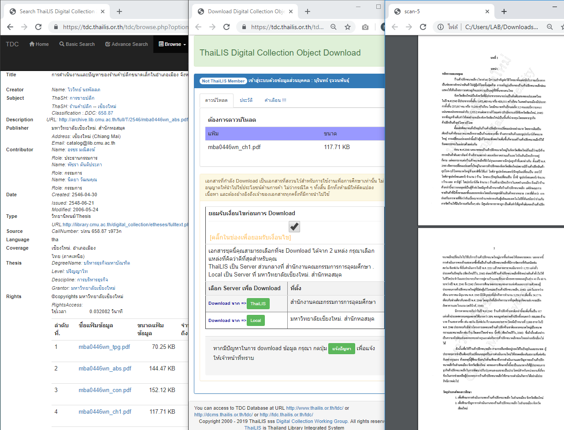This screenshot has height=430, width=564.
Task: Click the green ThaiLIS download button
Action: (258, 303)
